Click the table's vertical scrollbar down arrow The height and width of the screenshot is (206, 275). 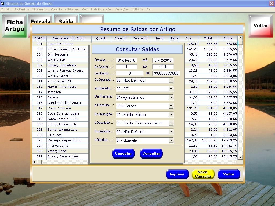pyautogui.click(x=240, y=157)
